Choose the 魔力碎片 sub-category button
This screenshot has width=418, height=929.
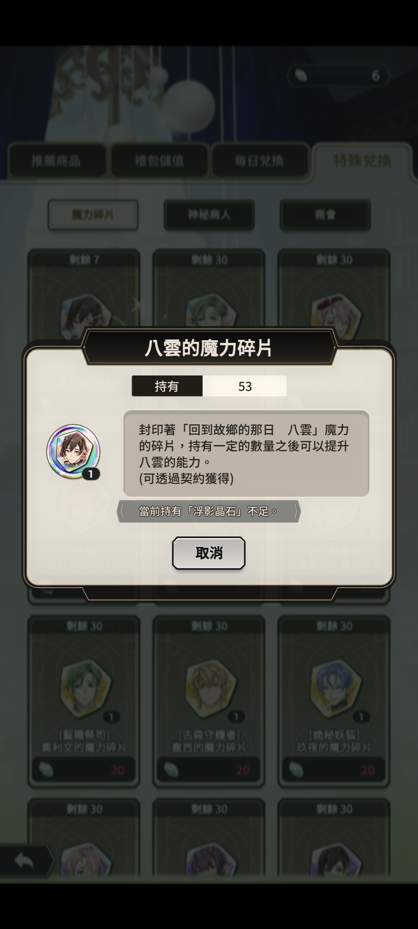click(93, 215)
